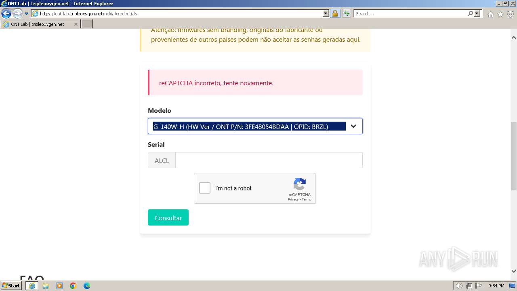Screen dimensions: 517x291
Task: Click the page scrollbar down arrow
Action: pos(514,271)
